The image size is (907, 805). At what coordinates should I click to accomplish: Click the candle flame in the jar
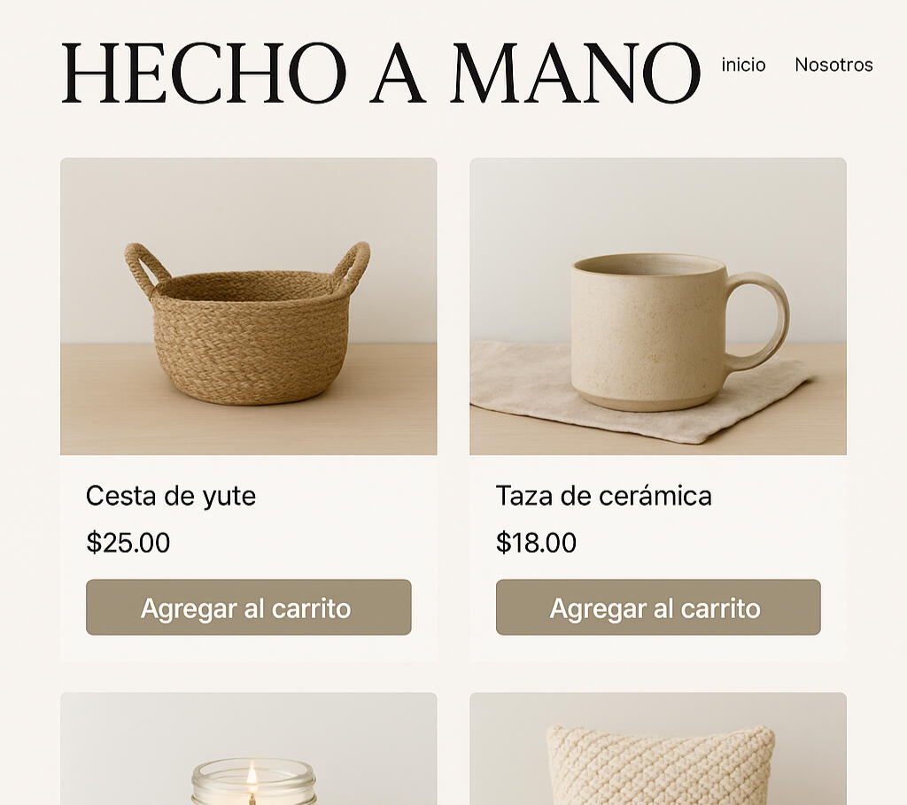[252, 775]
